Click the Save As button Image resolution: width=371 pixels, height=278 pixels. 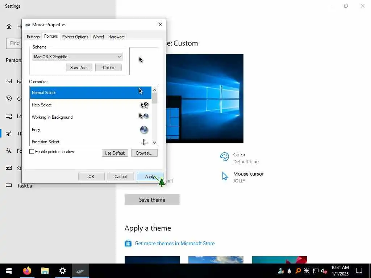click(x=79, y=68)
